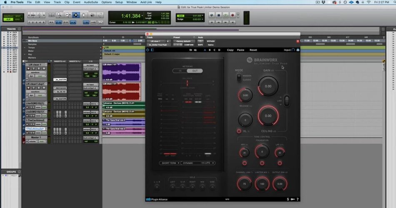
Task: Click the plugin Undo arrow icon
Action: coord(190,50)
